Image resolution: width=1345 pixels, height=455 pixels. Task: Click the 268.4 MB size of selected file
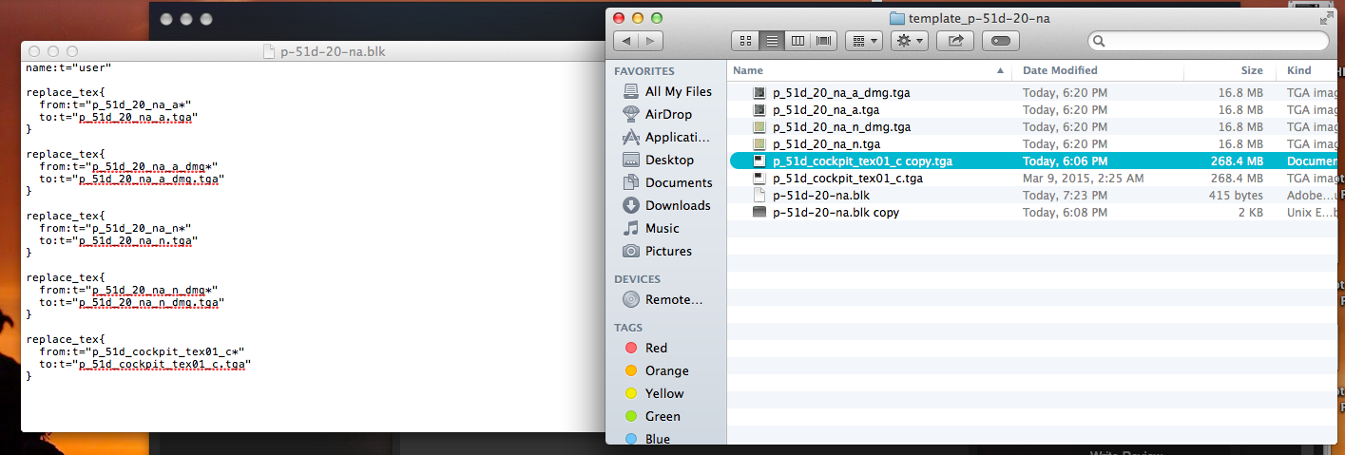click(1237, 161)
